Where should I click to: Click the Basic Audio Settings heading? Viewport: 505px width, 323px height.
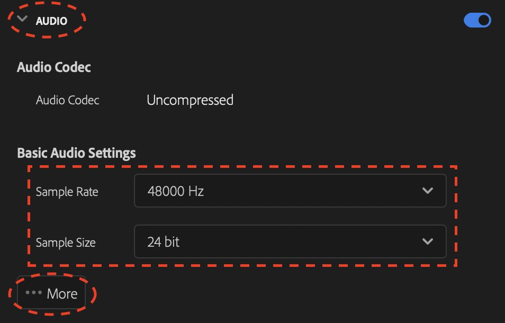pos(76,152)
